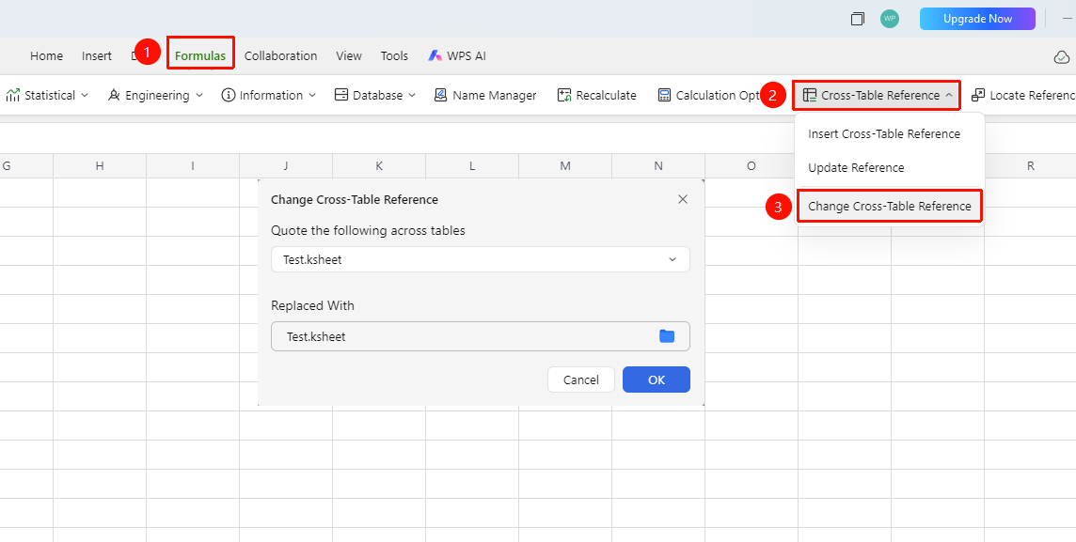Open the Tools tab
This screenshot has height=542, width=1076.
(x=395, y=56)
